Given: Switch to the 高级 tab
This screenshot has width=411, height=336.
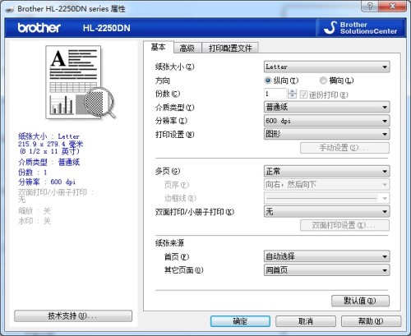Looking at the screenshot, I should 187,48.
